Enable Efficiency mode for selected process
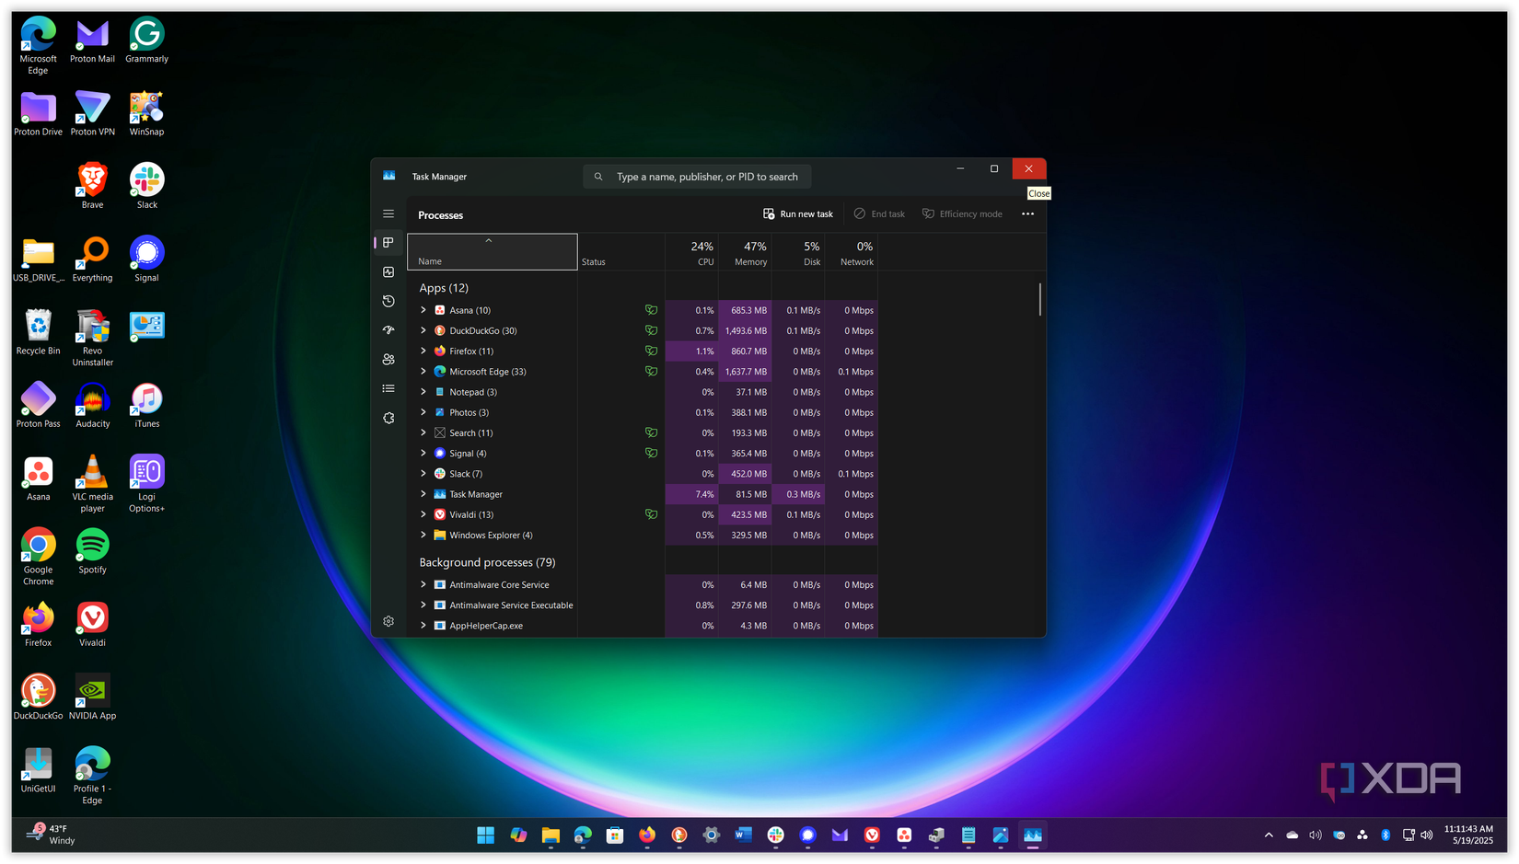The height and width of the screenshot is (864, 1519). [962, 213]
